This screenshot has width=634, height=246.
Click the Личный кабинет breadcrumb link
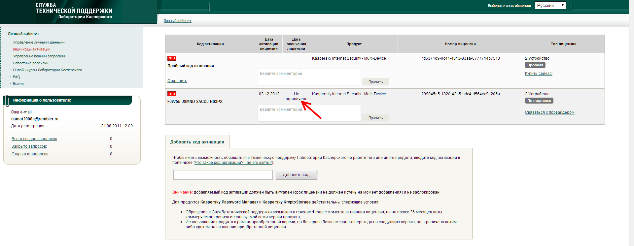click(x=177, y=21)
